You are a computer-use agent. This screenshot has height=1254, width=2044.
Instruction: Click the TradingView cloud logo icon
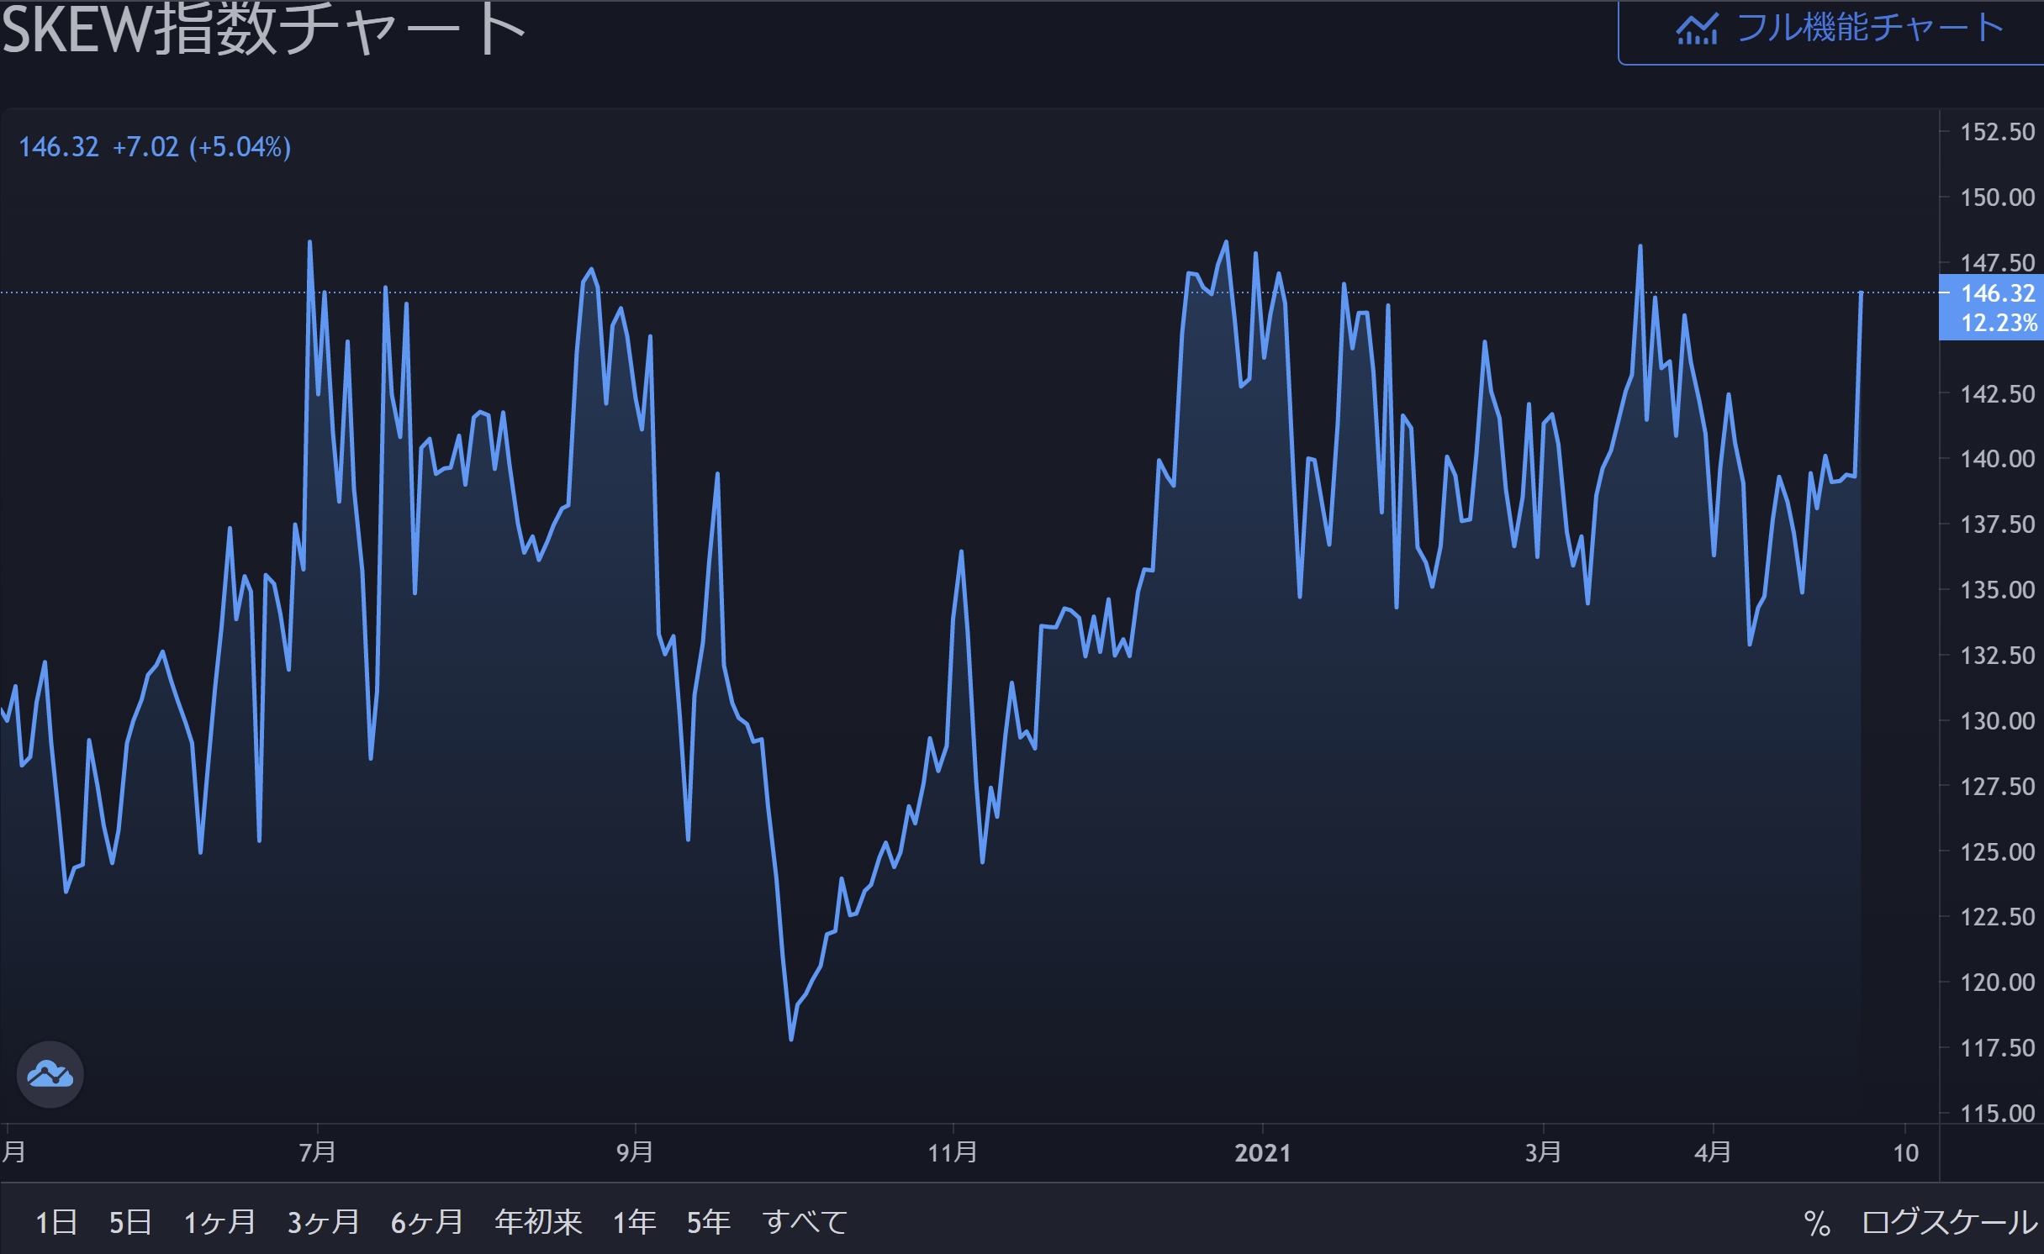[x=50, y=1074]
